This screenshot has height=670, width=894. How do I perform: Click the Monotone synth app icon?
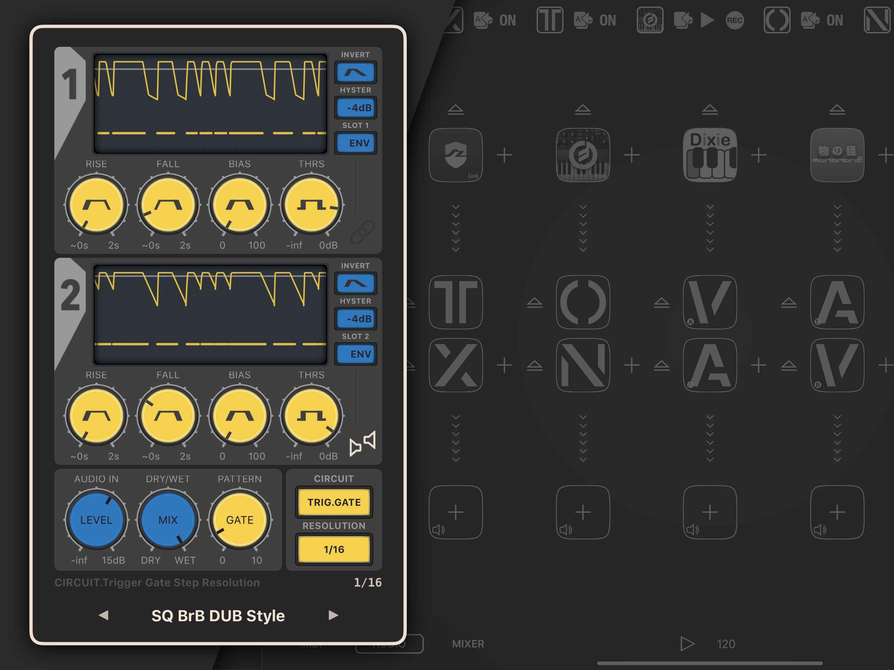[837, 155]
